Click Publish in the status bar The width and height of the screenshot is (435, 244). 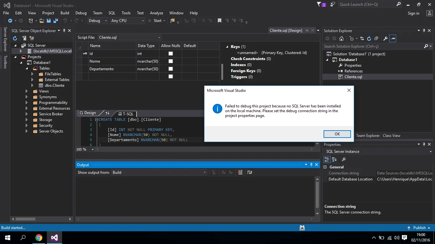[x=419, y=228]
